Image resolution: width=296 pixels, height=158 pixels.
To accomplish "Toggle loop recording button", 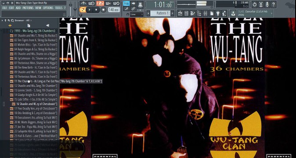I will coord(116,3).
